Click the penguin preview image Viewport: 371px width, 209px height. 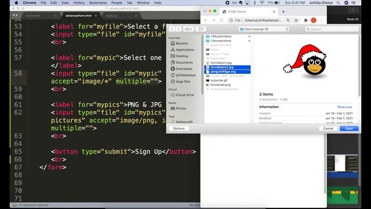tap(305, 61)
